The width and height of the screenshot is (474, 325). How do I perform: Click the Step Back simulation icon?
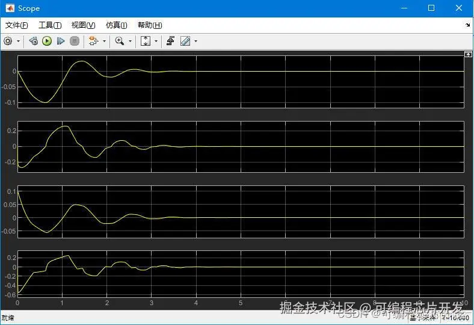point(33,41)
